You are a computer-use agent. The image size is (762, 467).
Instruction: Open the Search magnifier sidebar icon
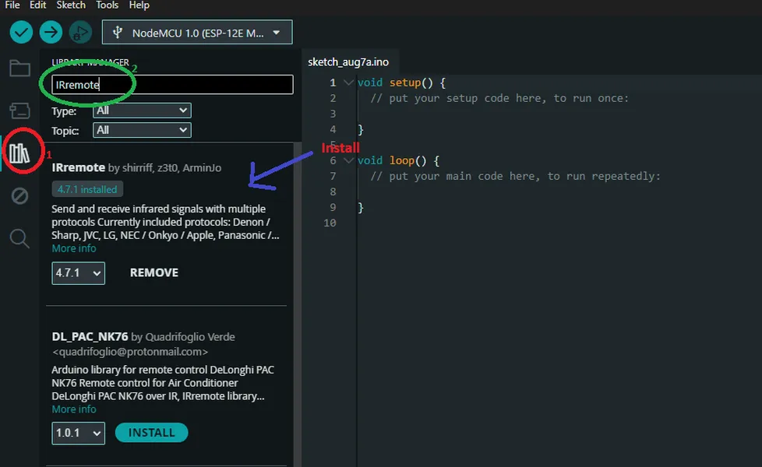pyautogui.click(x=20, y=238)
